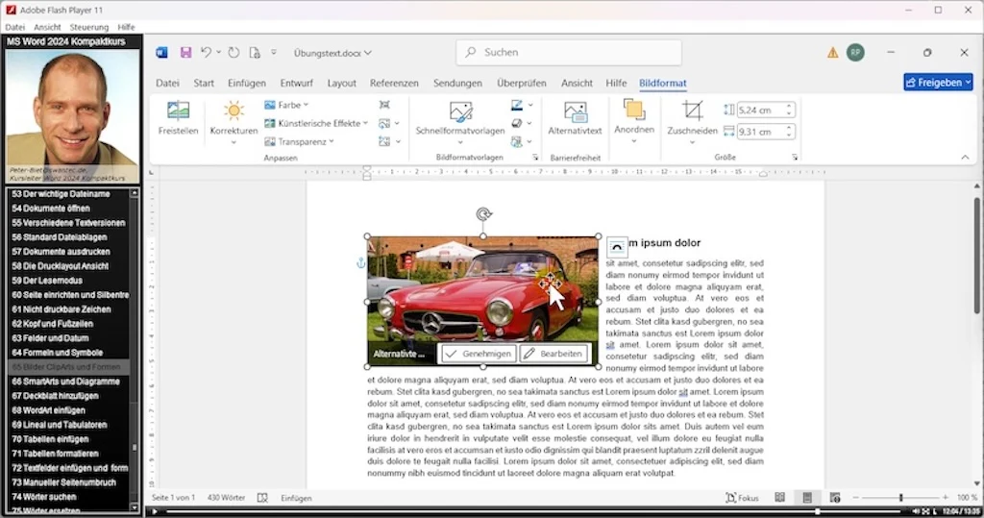Open the Bildformatvorlagen dialog launcher
This screenshot has width=984, height=518.
(x=535, y=158)
